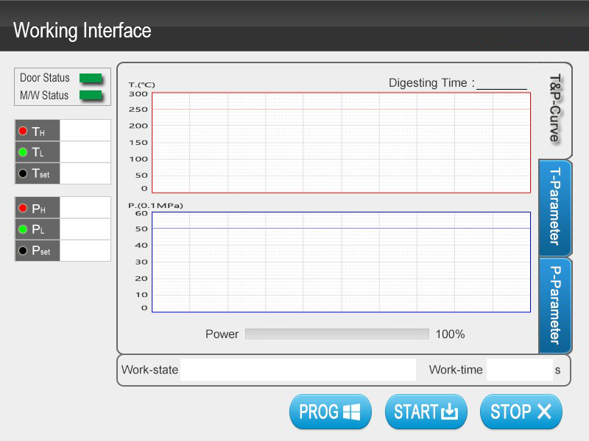Click the temperature curve chart
Image resolution: width=589 pixels, height=441 pixels.
(x=341, y=143)
